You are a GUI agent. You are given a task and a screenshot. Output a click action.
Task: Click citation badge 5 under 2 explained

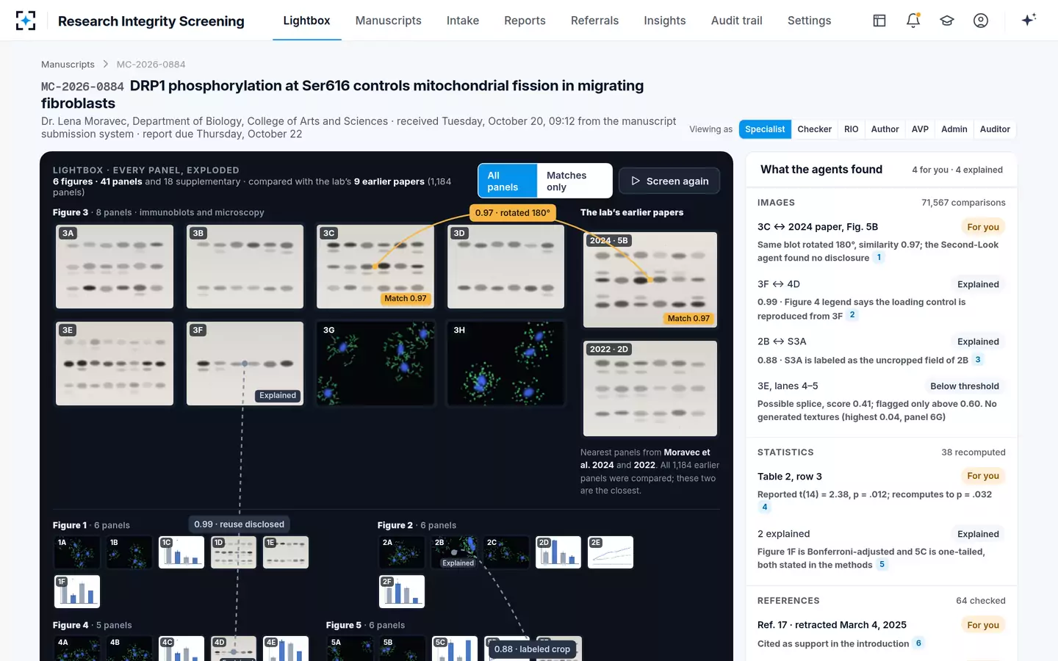click(x=882, y=565)
